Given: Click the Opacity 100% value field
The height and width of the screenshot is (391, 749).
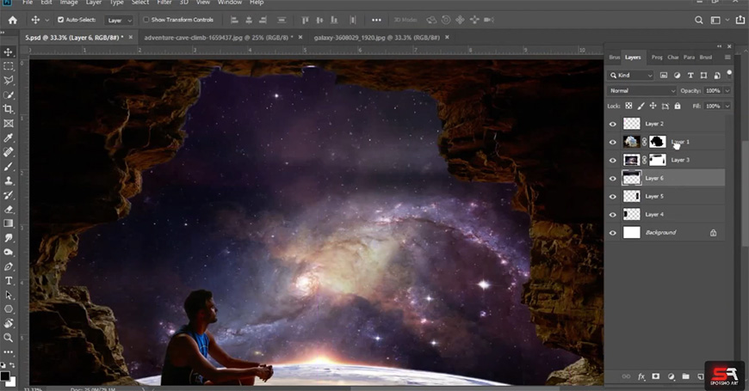Looking at the screenshot, I should point(713,90).
